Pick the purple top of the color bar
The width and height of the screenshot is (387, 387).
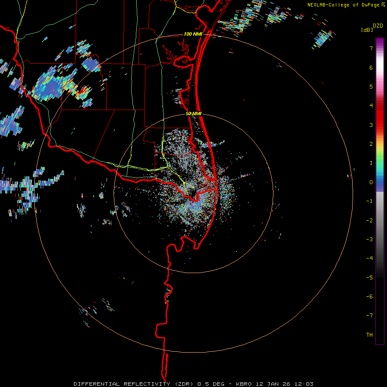click(380, 43)
